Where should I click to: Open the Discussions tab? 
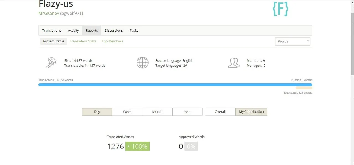pyautogui.click(x=114, y=30)
